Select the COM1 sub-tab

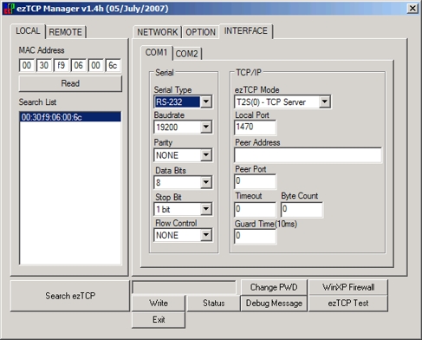point(156,52)
